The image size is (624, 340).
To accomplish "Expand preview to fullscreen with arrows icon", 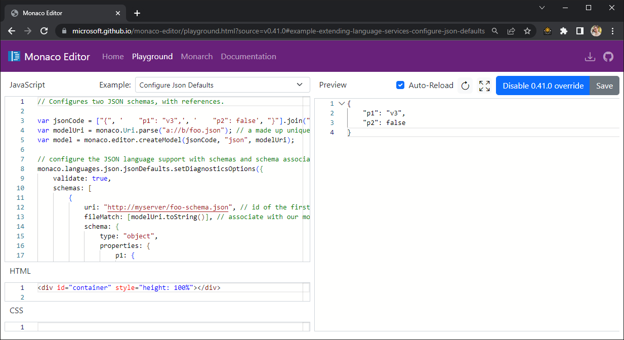I will [484, 85].
